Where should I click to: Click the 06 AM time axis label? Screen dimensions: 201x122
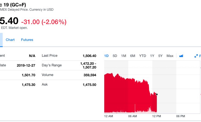[x=133, y=116]
